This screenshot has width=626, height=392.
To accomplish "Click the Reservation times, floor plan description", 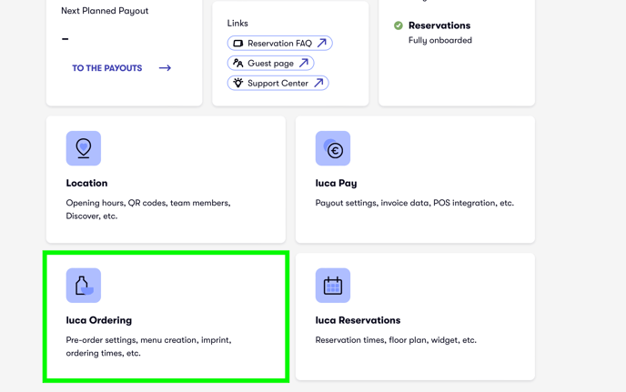I will coord(396,340).
